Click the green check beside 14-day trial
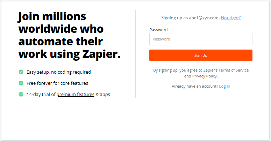This screenshot has height=141, width=271. [21, 94]
